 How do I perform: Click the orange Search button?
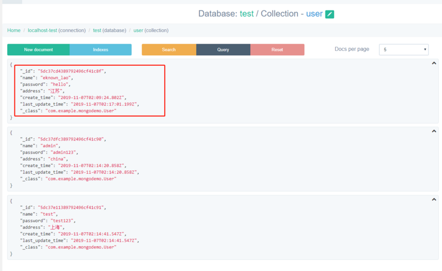point(169,50)
